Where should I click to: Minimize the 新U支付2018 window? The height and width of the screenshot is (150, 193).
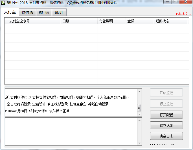[168, 3]
